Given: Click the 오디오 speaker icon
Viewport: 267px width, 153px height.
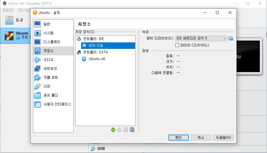Looking at the screenshot, I should [37, 60].
